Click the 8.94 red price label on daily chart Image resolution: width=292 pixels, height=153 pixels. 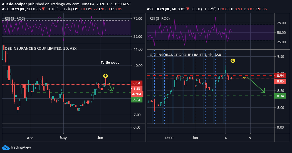137,83
